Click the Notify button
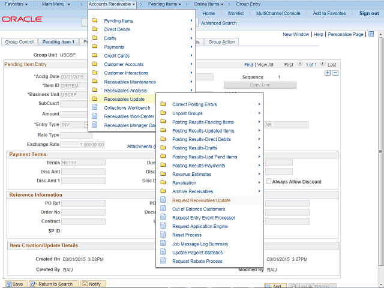This screenshot has width=384, height=288. pos(93,284)
